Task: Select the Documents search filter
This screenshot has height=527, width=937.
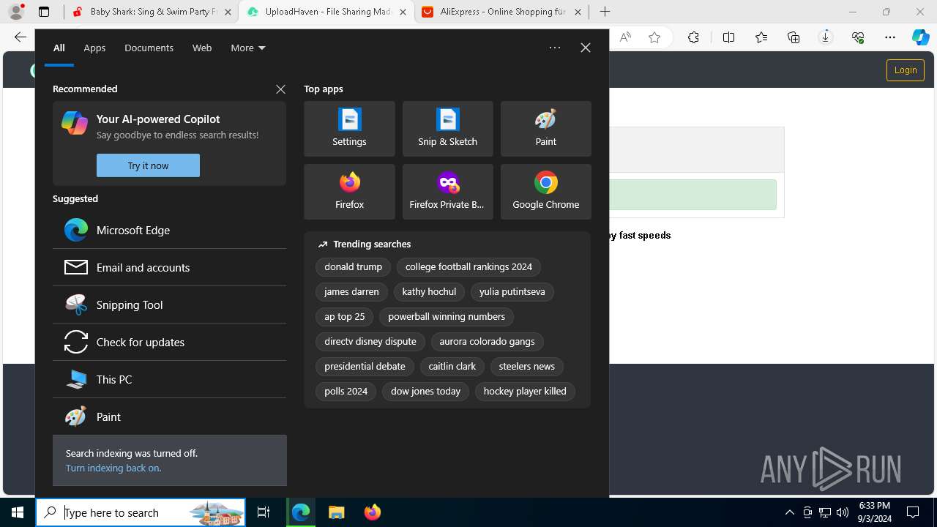Action: tap(149, 48)
